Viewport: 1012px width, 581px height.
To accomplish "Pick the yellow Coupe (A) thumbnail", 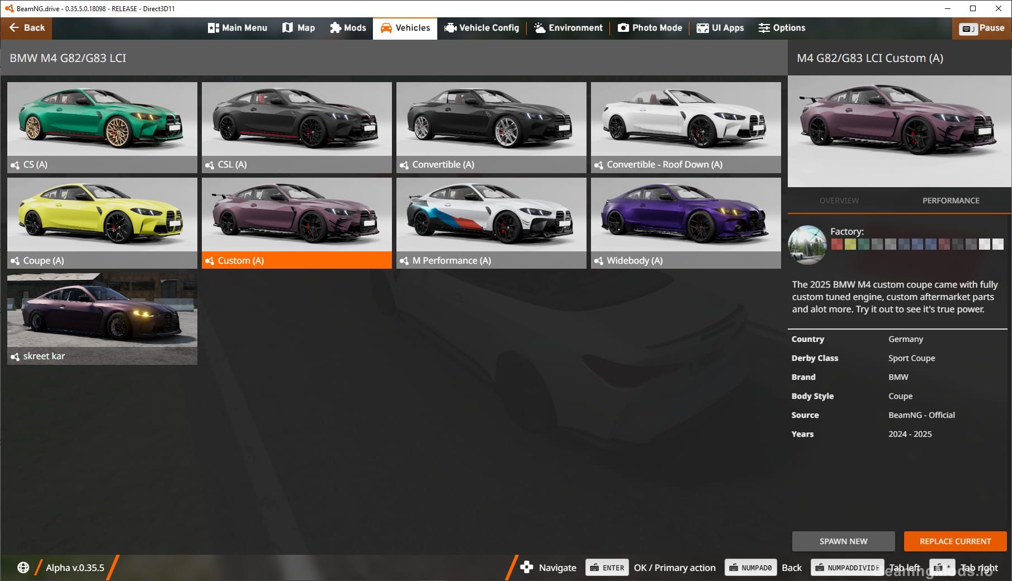I will 102,215.
